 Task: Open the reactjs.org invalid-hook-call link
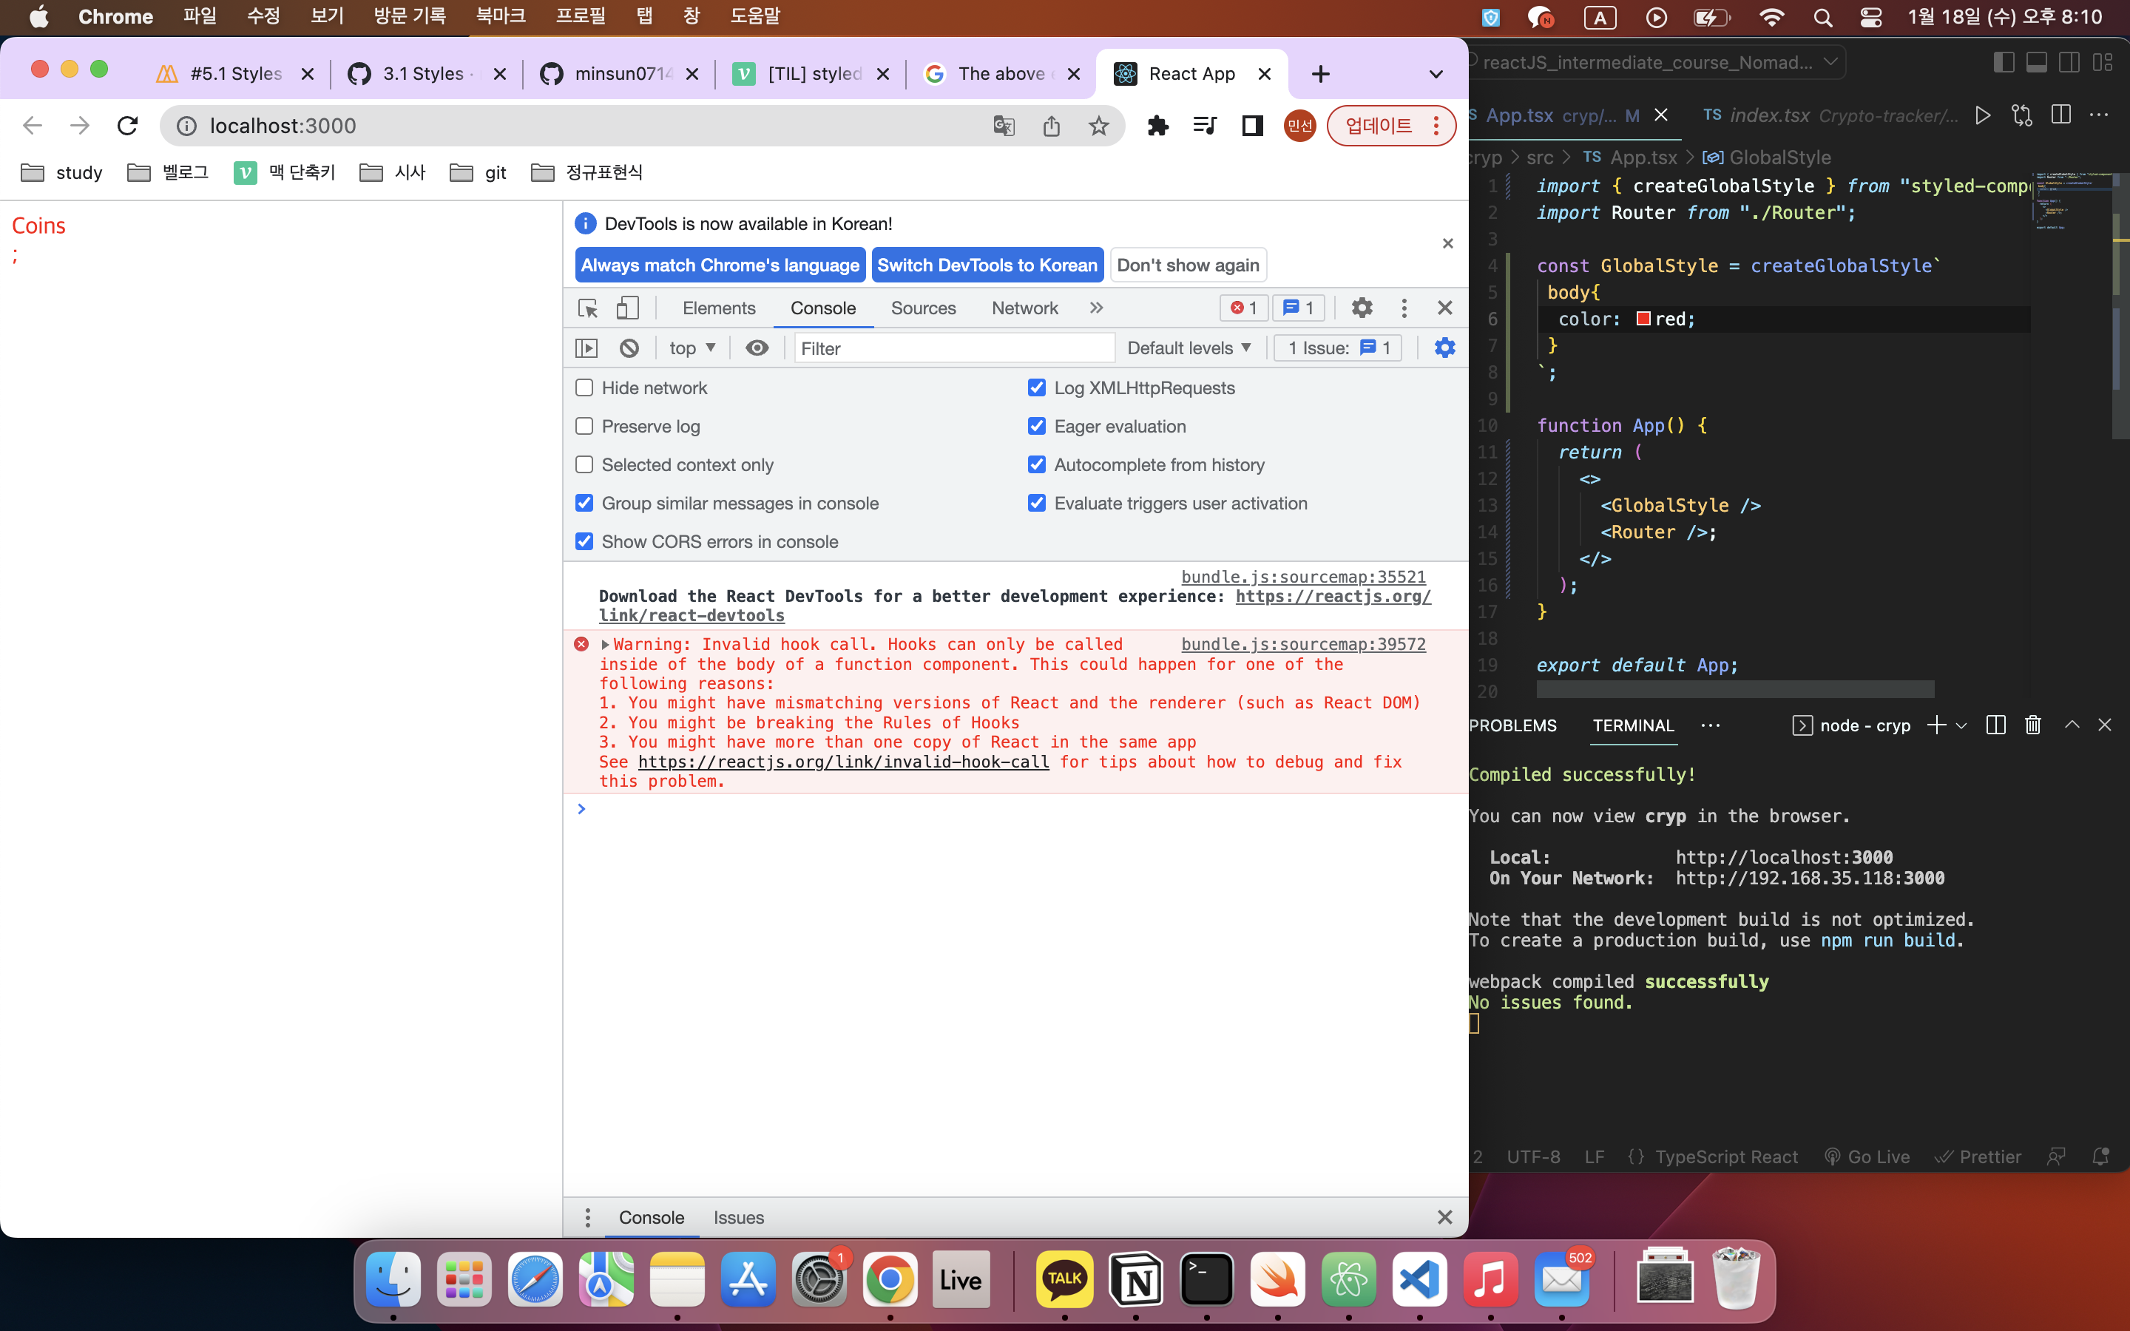tap(843, 762)
